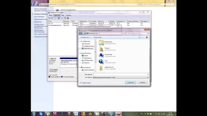This screenshot has width=207, height=116.
Task: Select Рабочий стол in the navigation tree
Action: [88, 49]
